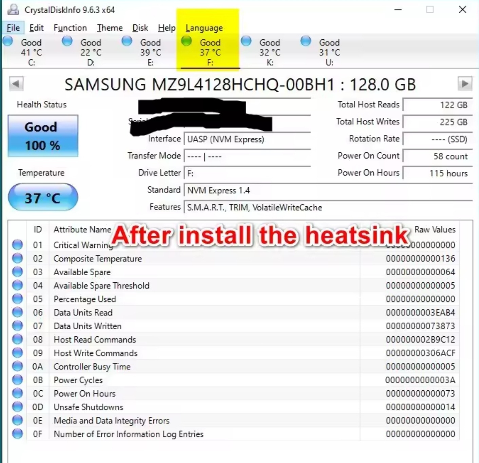The image size is (479, 463).
Task: Click the Interface field UASP (NVM Express)
Action: (x=247, y=139)
